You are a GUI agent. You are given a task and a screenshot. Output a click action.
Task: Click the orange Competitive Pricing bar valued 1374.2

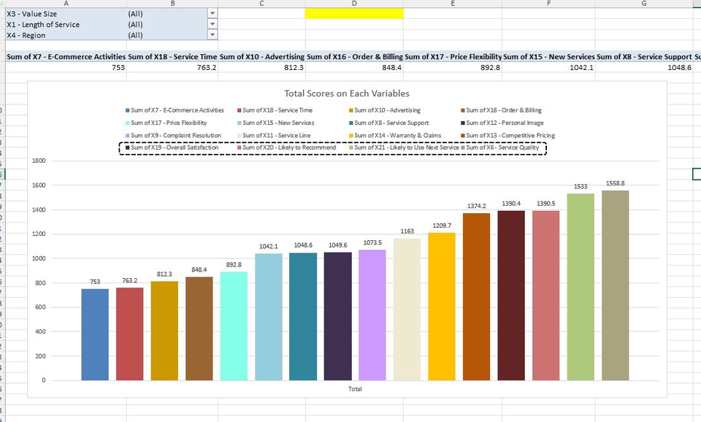coord(477,297)
